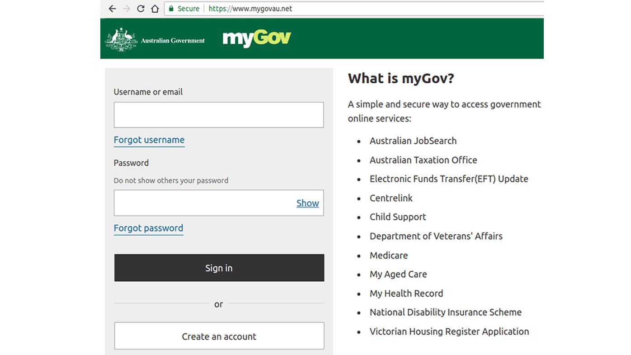Open the Forgot username link
Viewport: 631px width, 355px height.
(149, 140)
